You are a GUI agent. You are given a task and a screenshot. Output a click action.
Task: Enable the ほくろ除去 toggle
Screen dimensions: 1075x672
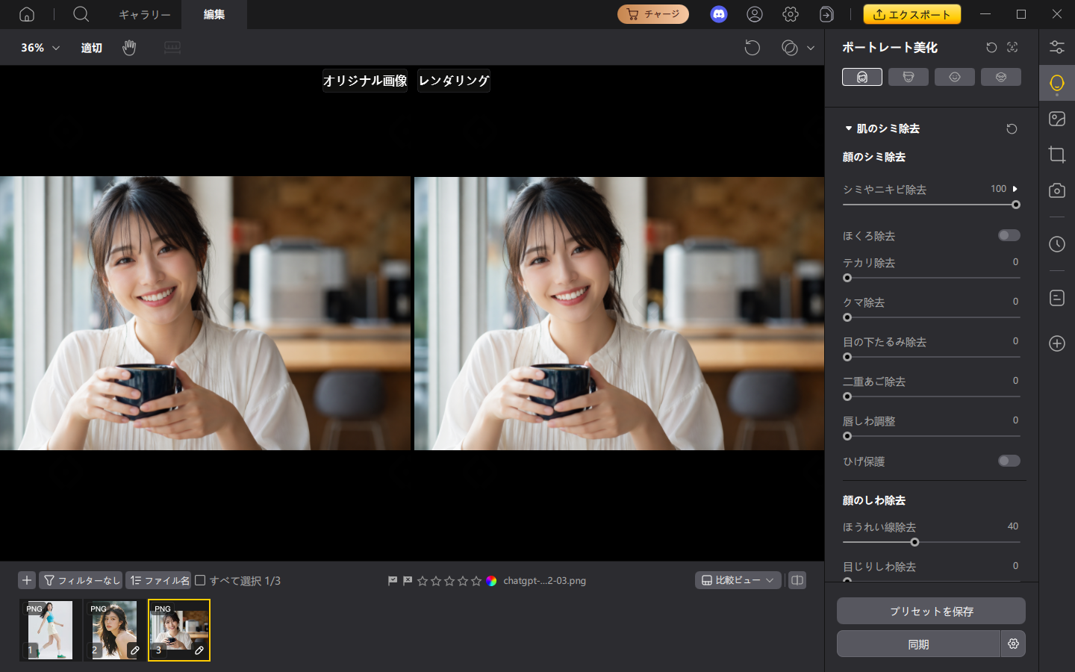[x=1009, y=235]
